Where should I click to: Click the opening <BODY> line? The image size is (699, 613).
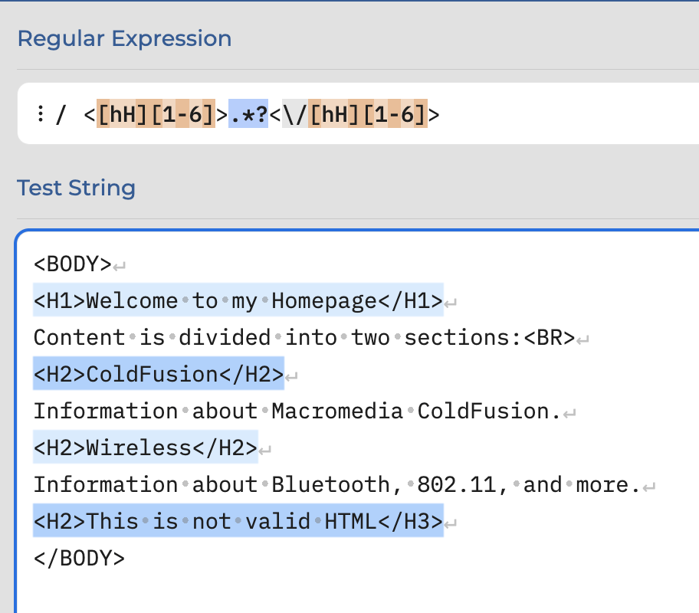tap(73, 264)
